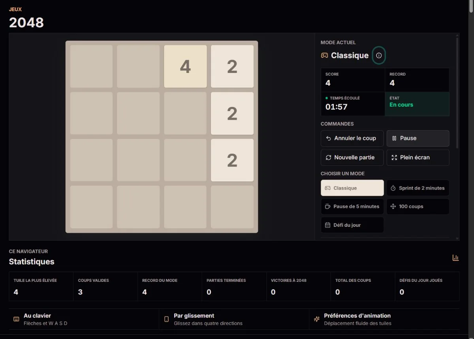This screenshot has height=339, width=474.
Task: Click the TEMPS ÉCOULÉ timer value 01:57
Action: tap(336, 107)
